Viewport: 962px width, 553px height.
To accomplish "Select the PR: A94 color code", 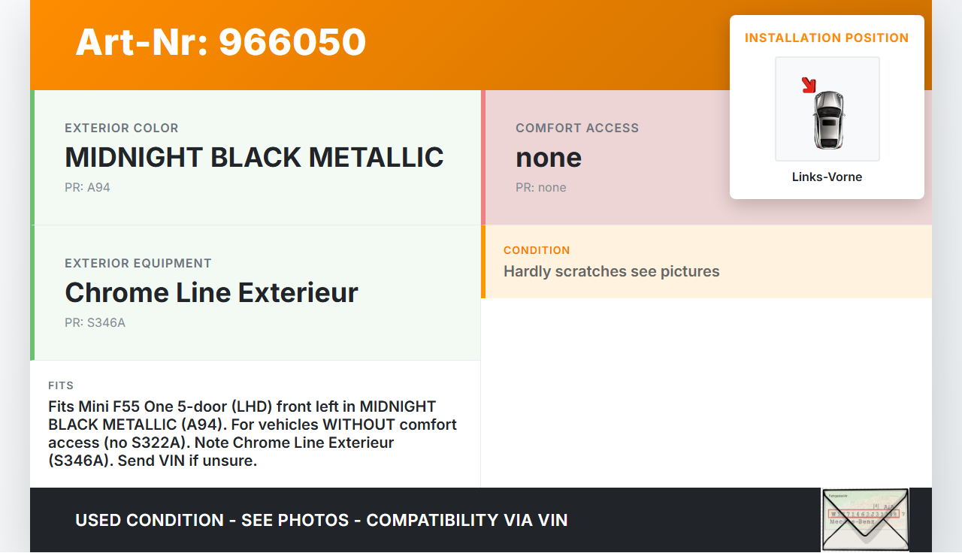I will click(87, 188).
